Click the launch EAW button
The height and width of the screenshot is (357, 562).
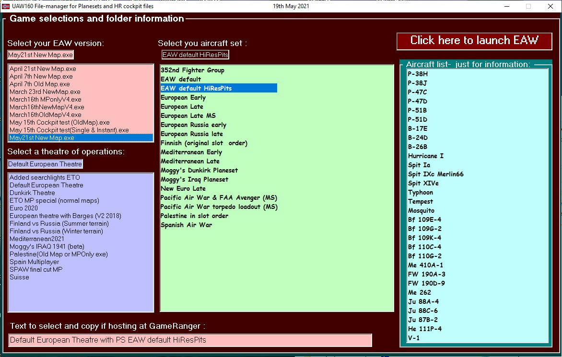pos(474,41)
